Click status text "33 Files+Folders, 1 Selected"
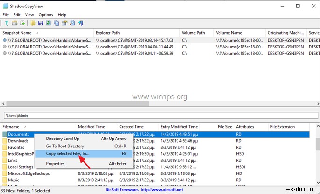Viewport: 320px width, 194px height. click(26, 191)
